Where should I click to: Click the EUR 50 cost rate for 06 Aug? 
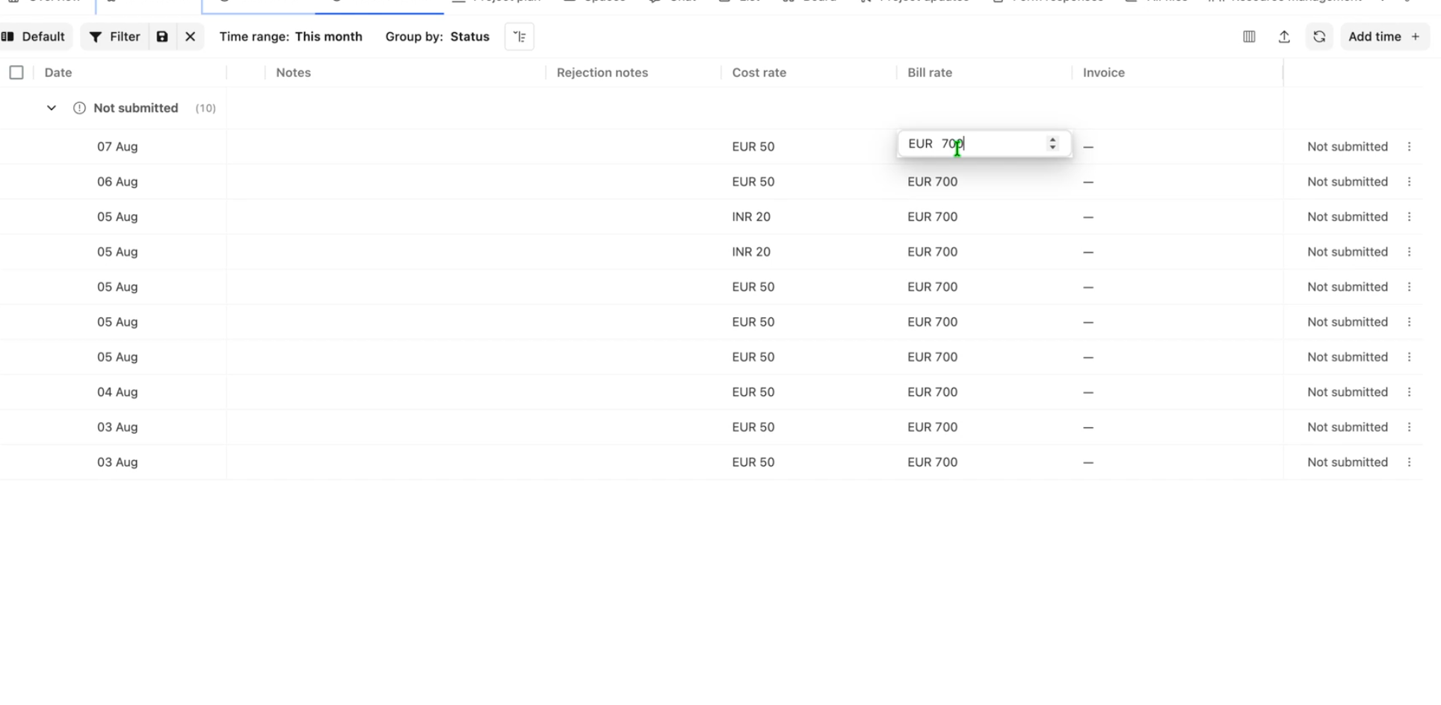click(x=753, y=181)
